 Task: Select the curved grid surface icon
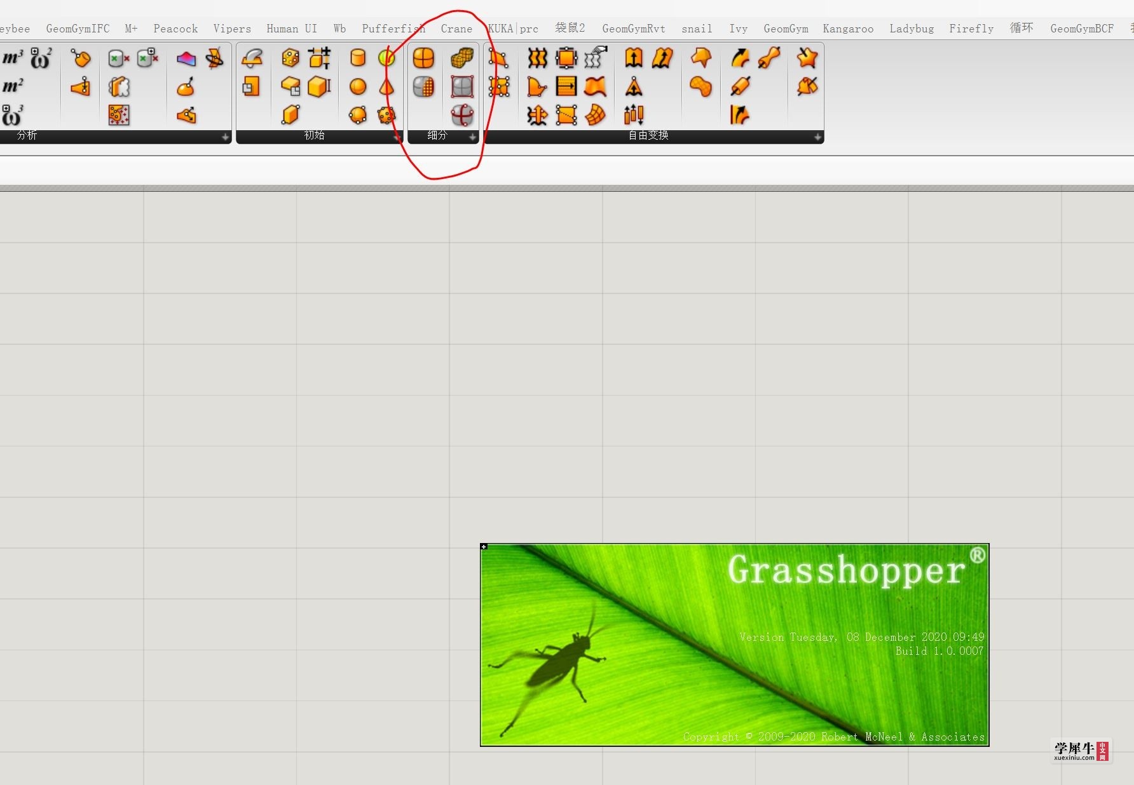point(596,115)
